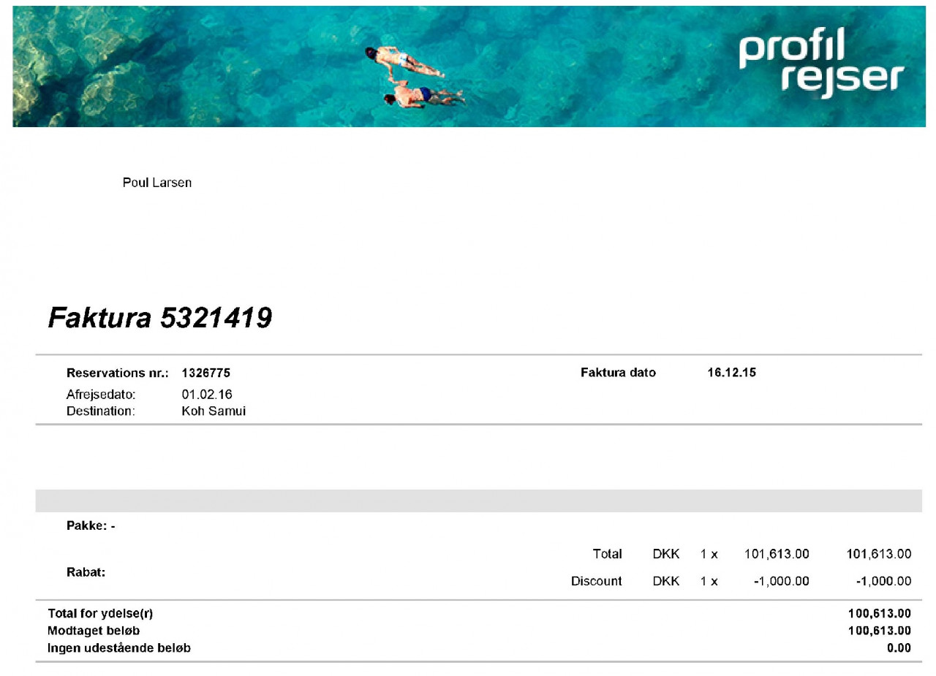Click the grey section header bar
Viewport: 936px width, 676px height.
point(479,501)
